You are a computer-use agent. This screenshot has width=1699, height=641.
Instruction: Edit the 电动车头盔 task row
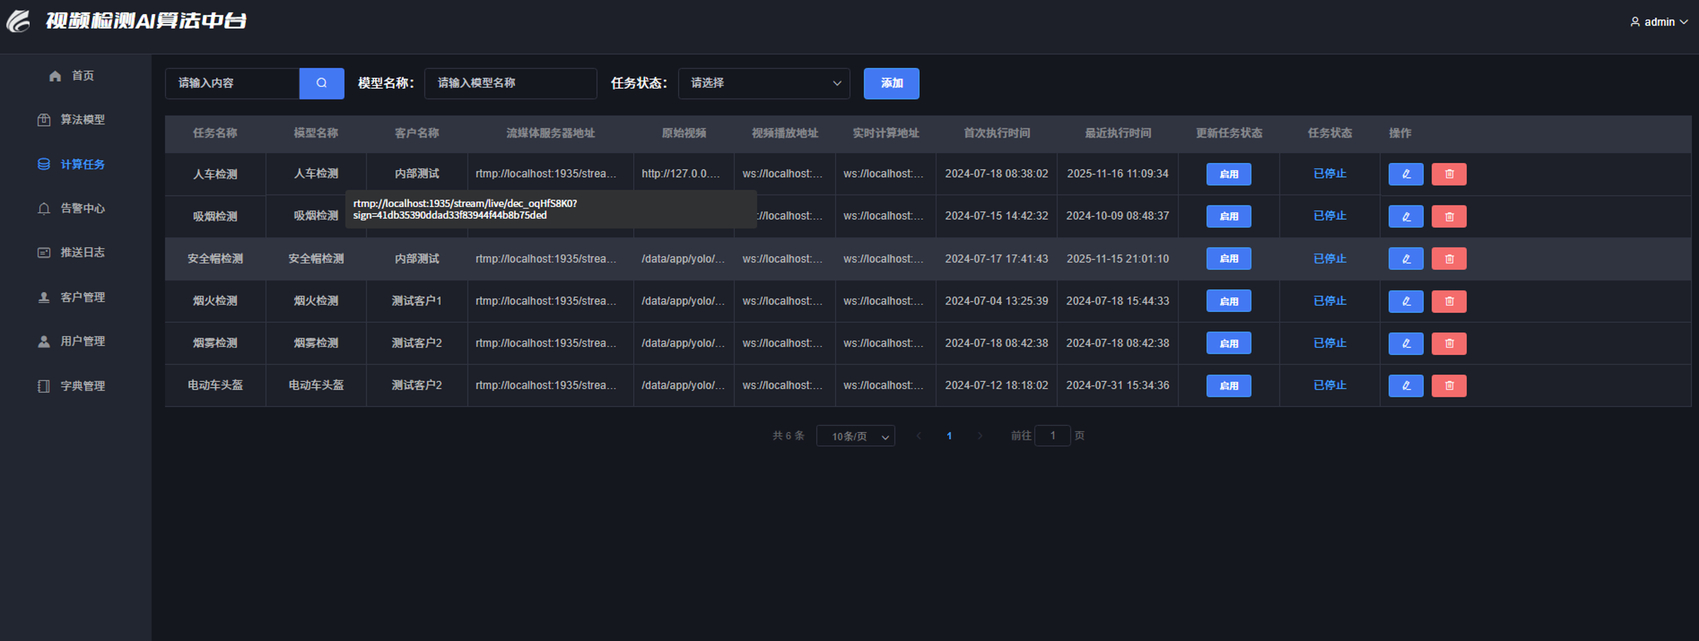[x=1405, y=385]
